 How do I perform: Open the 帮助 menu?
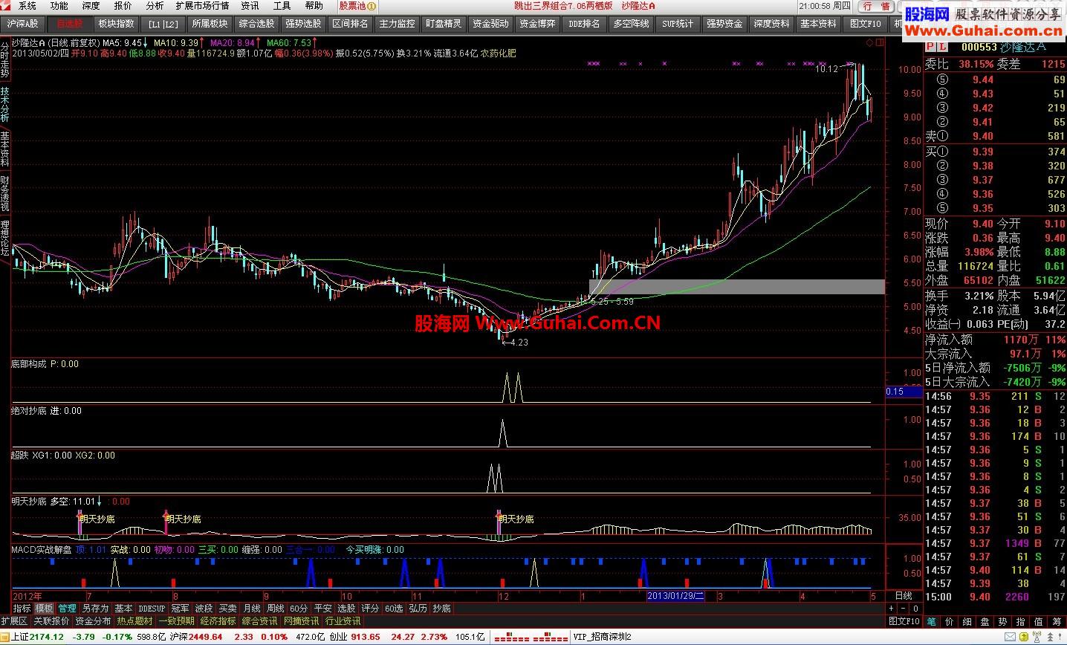[x=314, y=5]
